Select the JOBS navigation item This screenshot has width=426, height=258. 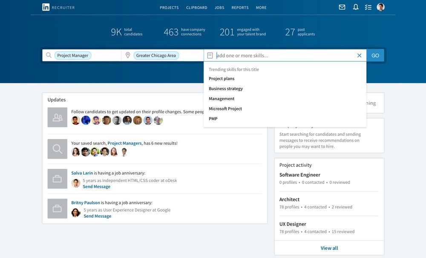pos(219,7)
